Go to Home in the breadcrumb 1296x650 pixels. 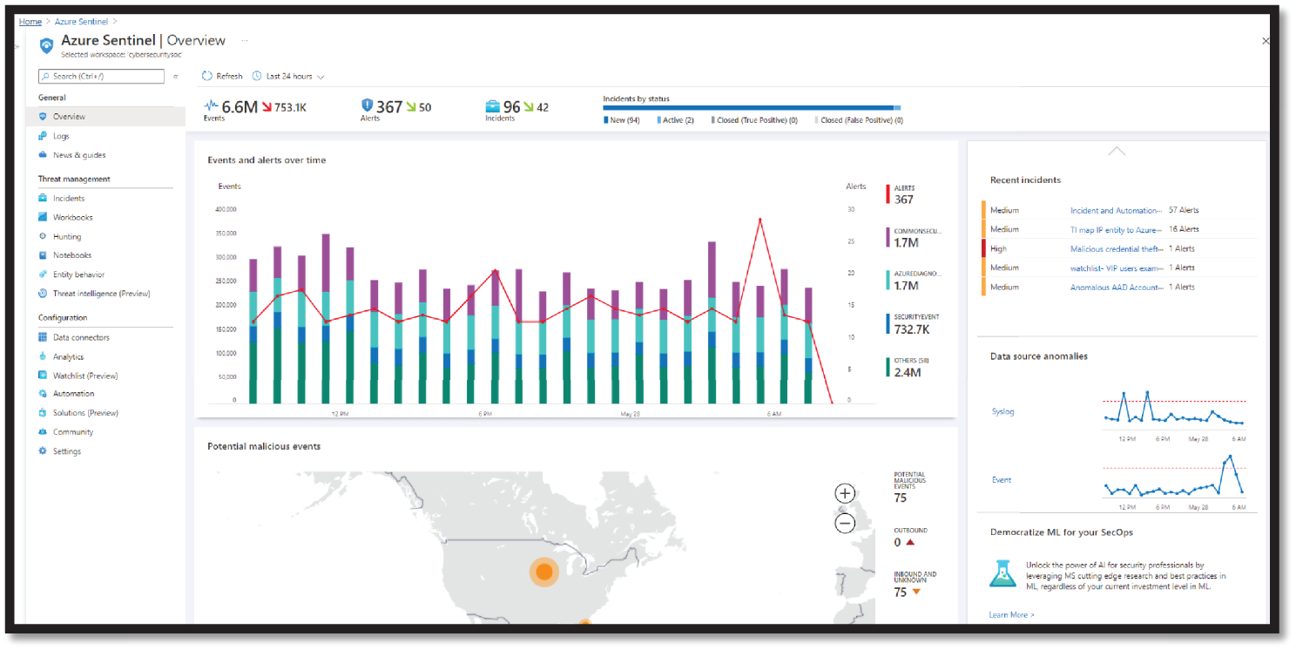tap(30, 21)
